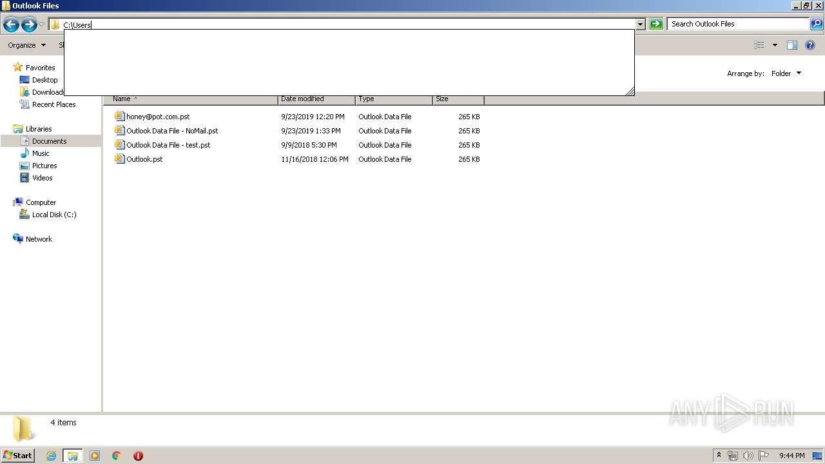This screenshot has height=464, width=825.
Task: Click the 9/9/2018 5:30 PM date cell
Action: click(x=309, y=145)
